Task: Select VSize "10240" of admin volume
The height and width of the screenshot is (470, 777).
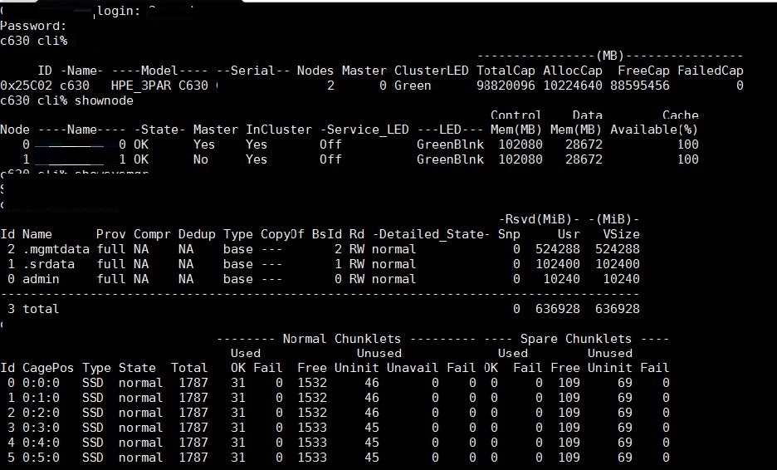Action: [621, 279]
